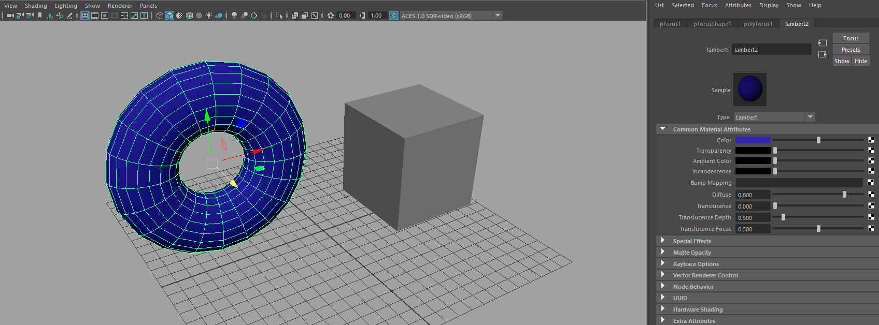879x325 pixels.
Task: Click the Screen Space Ambient Occlusion icon
Action: click(x=234, y=16)
